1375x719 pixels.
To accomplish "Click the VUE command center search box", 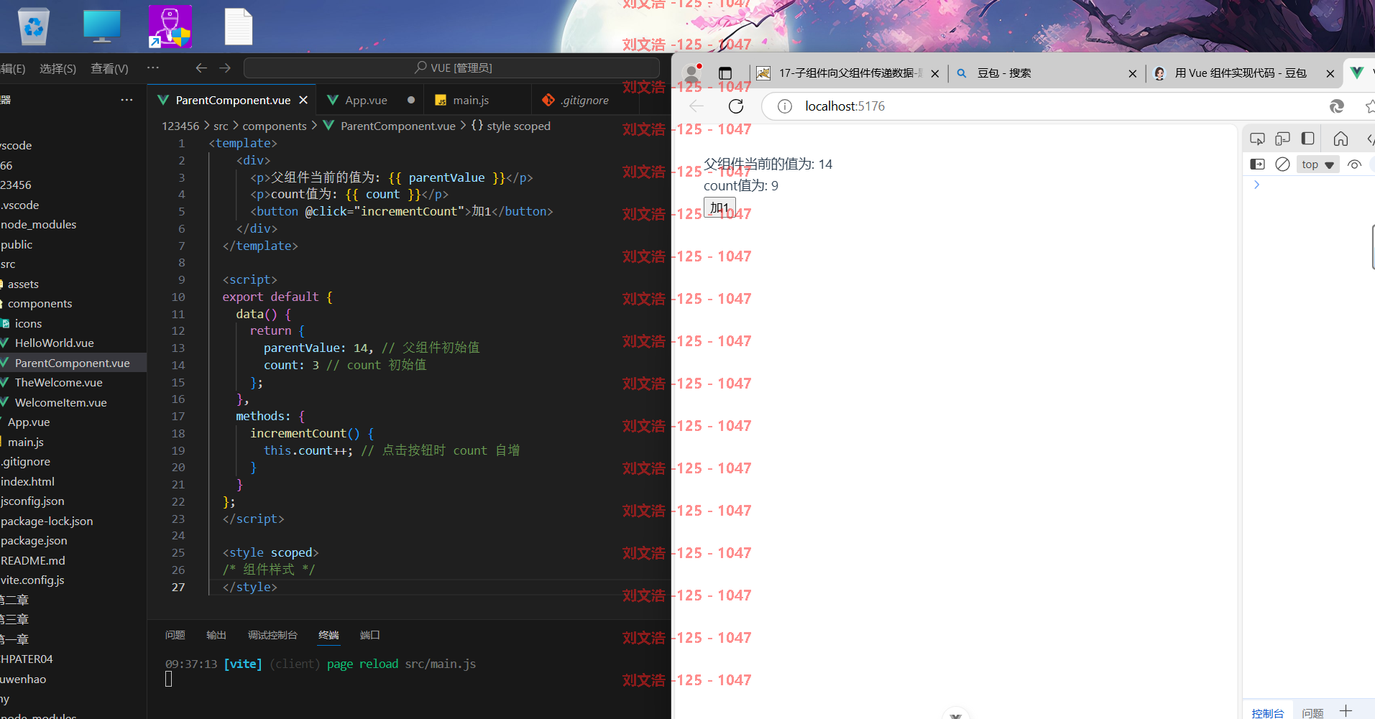I will point(452,68).
